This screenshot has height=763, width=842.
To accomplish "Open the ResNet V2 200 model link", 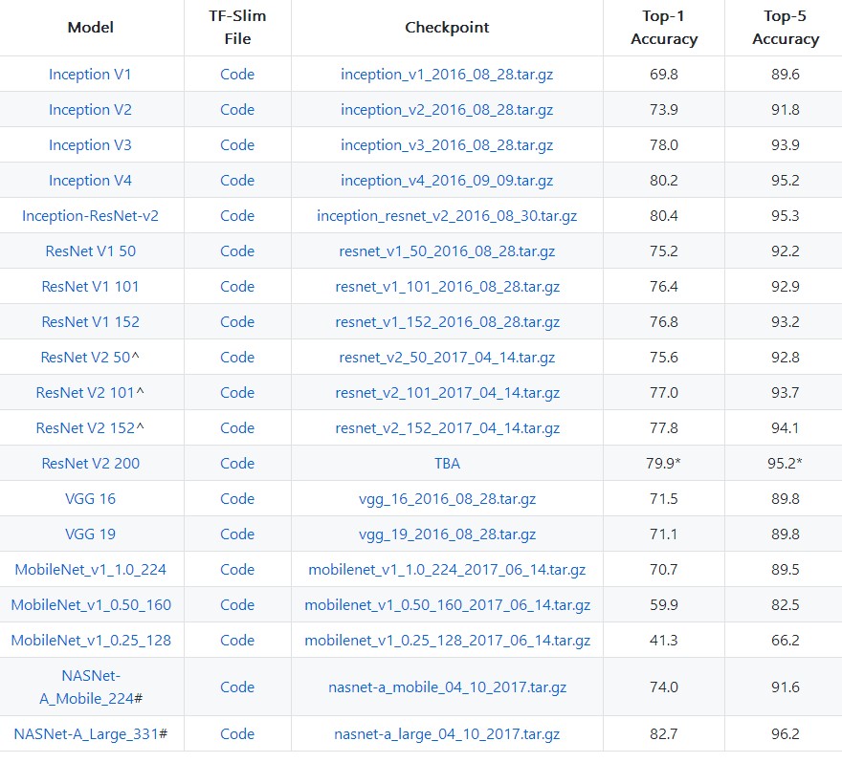I will (x=90, y=464).
